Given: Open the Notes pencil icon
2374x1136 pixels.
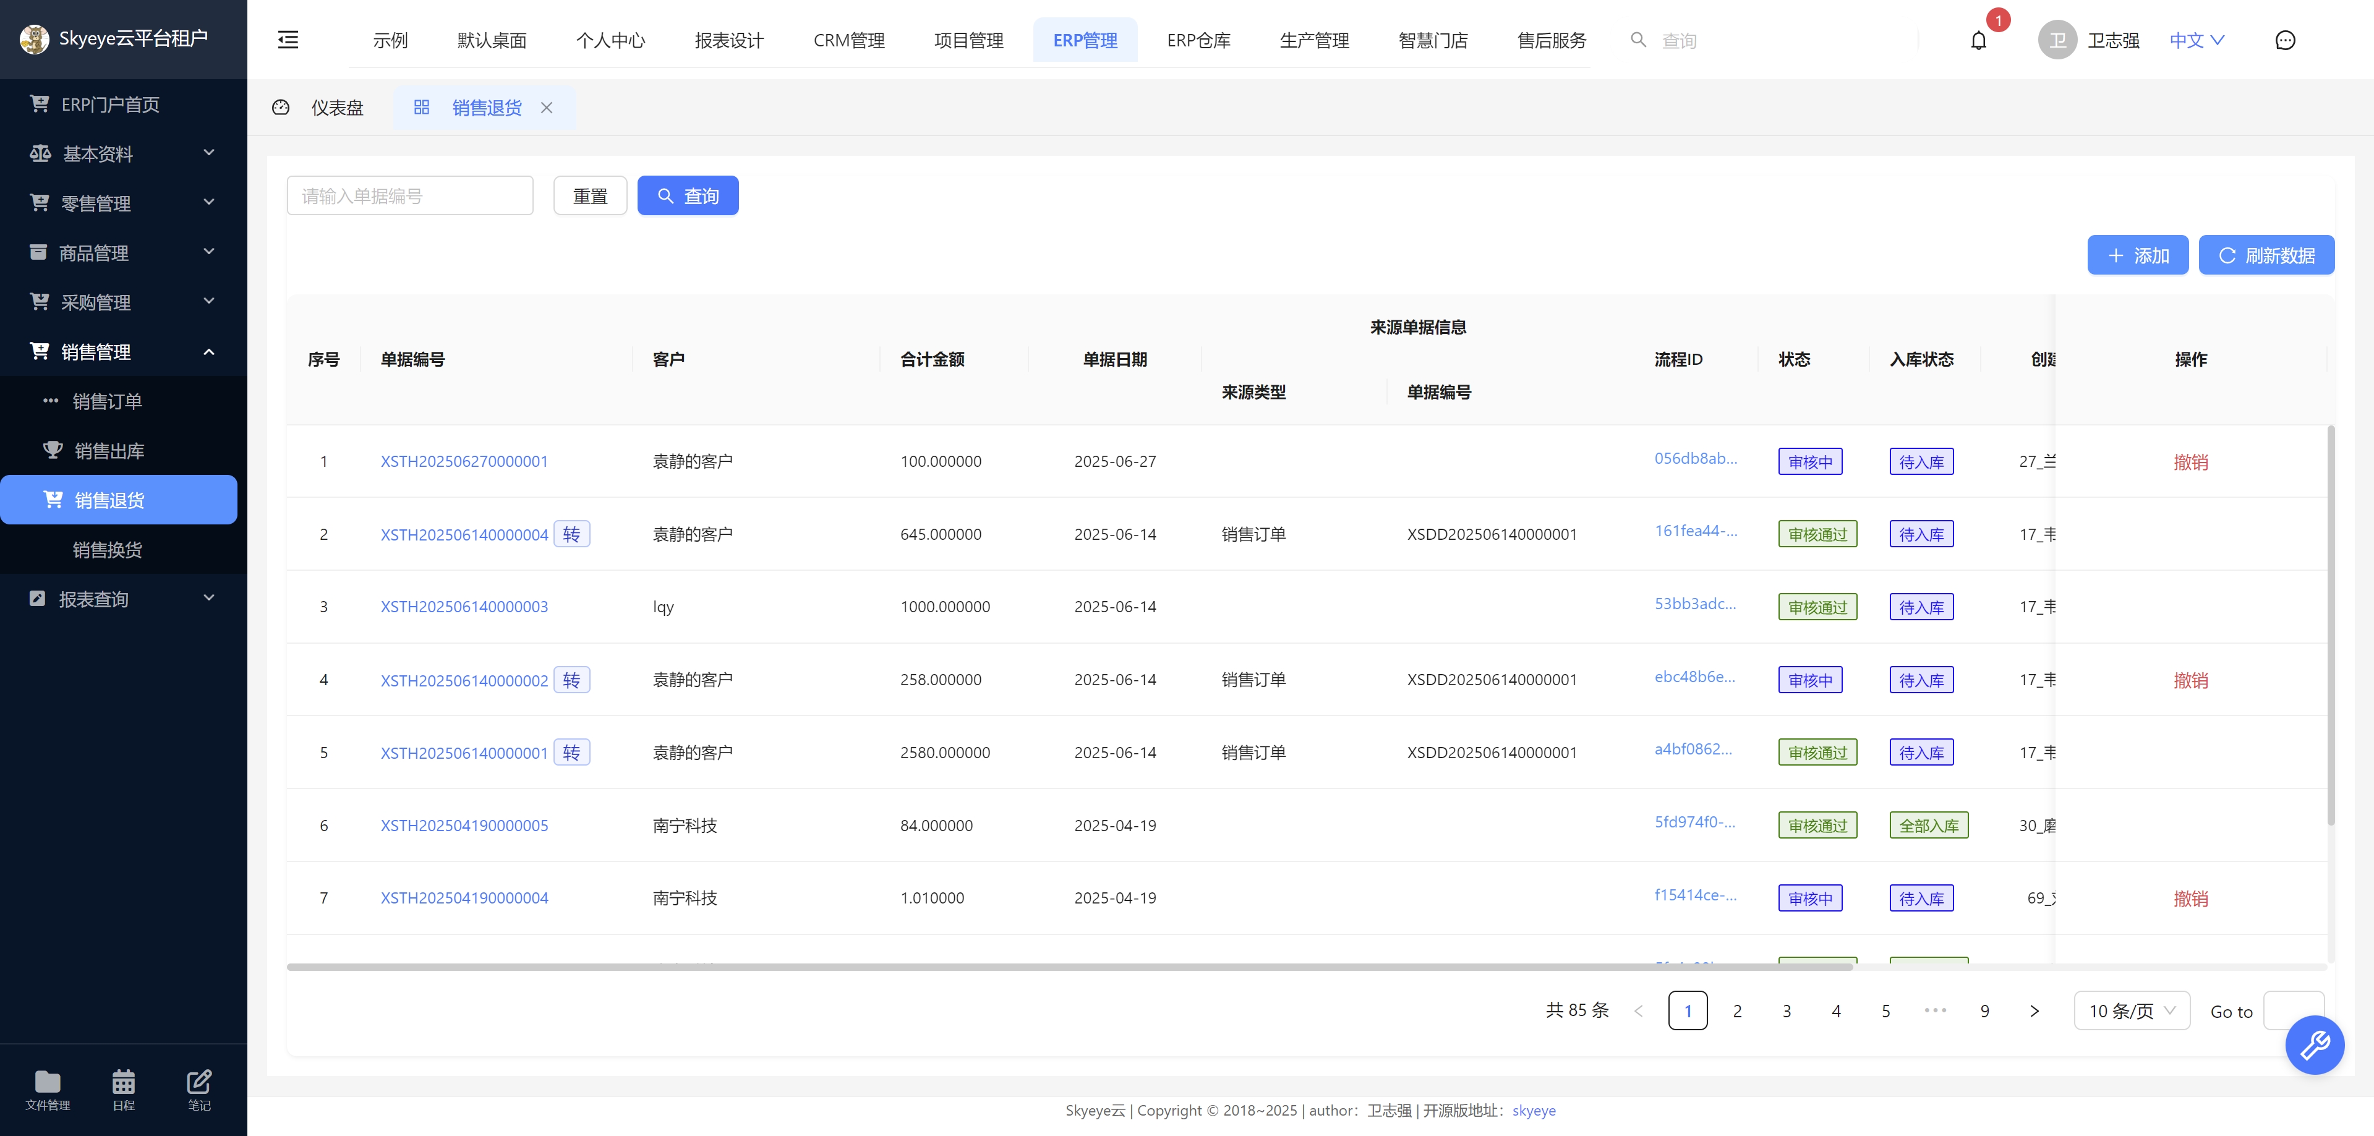Looking at the screenshot, I should [199, 1090].
